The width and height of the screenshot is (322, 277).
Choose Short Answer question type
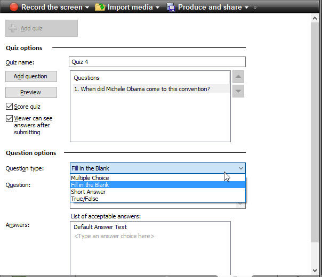tap(157, 192)
